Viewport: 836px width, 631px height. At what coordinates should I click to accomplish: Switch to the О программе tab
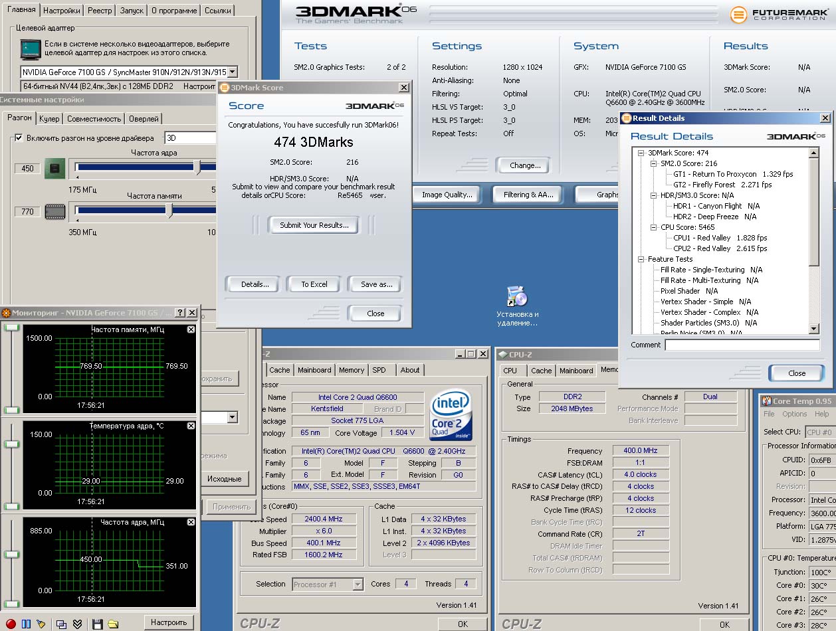pos(174,11)
